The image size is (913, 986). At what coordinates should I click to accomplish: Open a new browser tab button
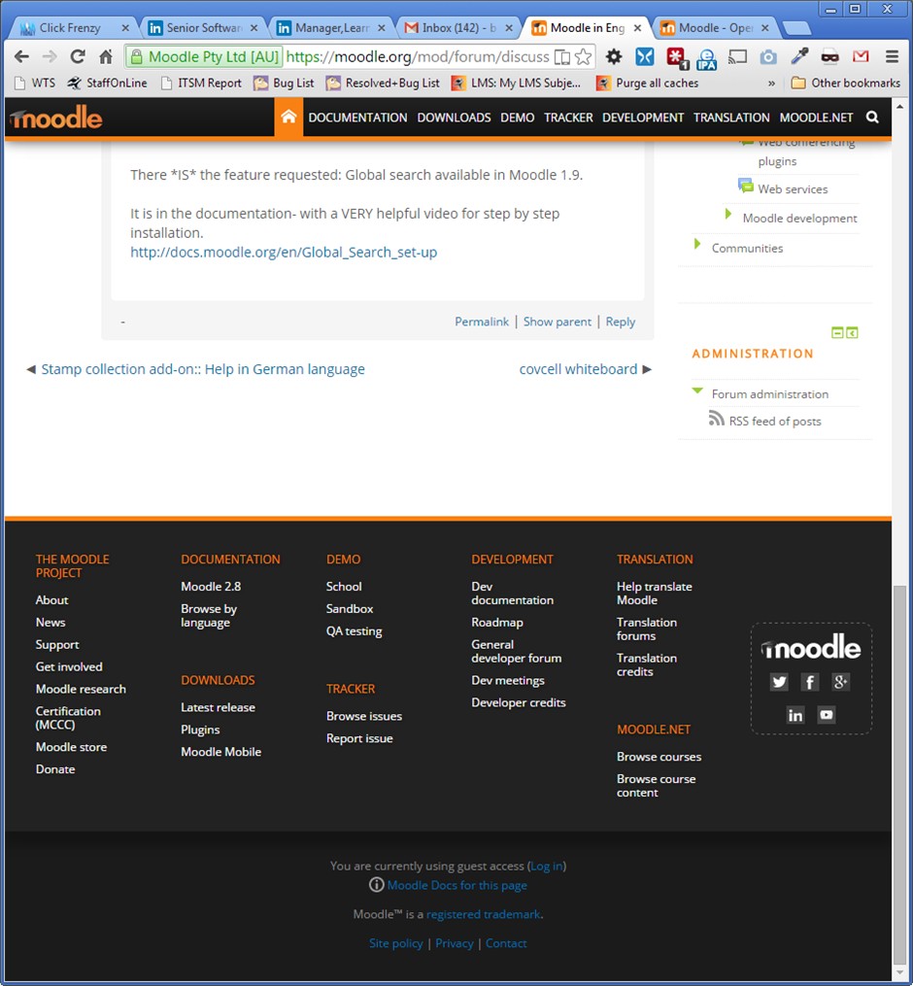[795, 28]
